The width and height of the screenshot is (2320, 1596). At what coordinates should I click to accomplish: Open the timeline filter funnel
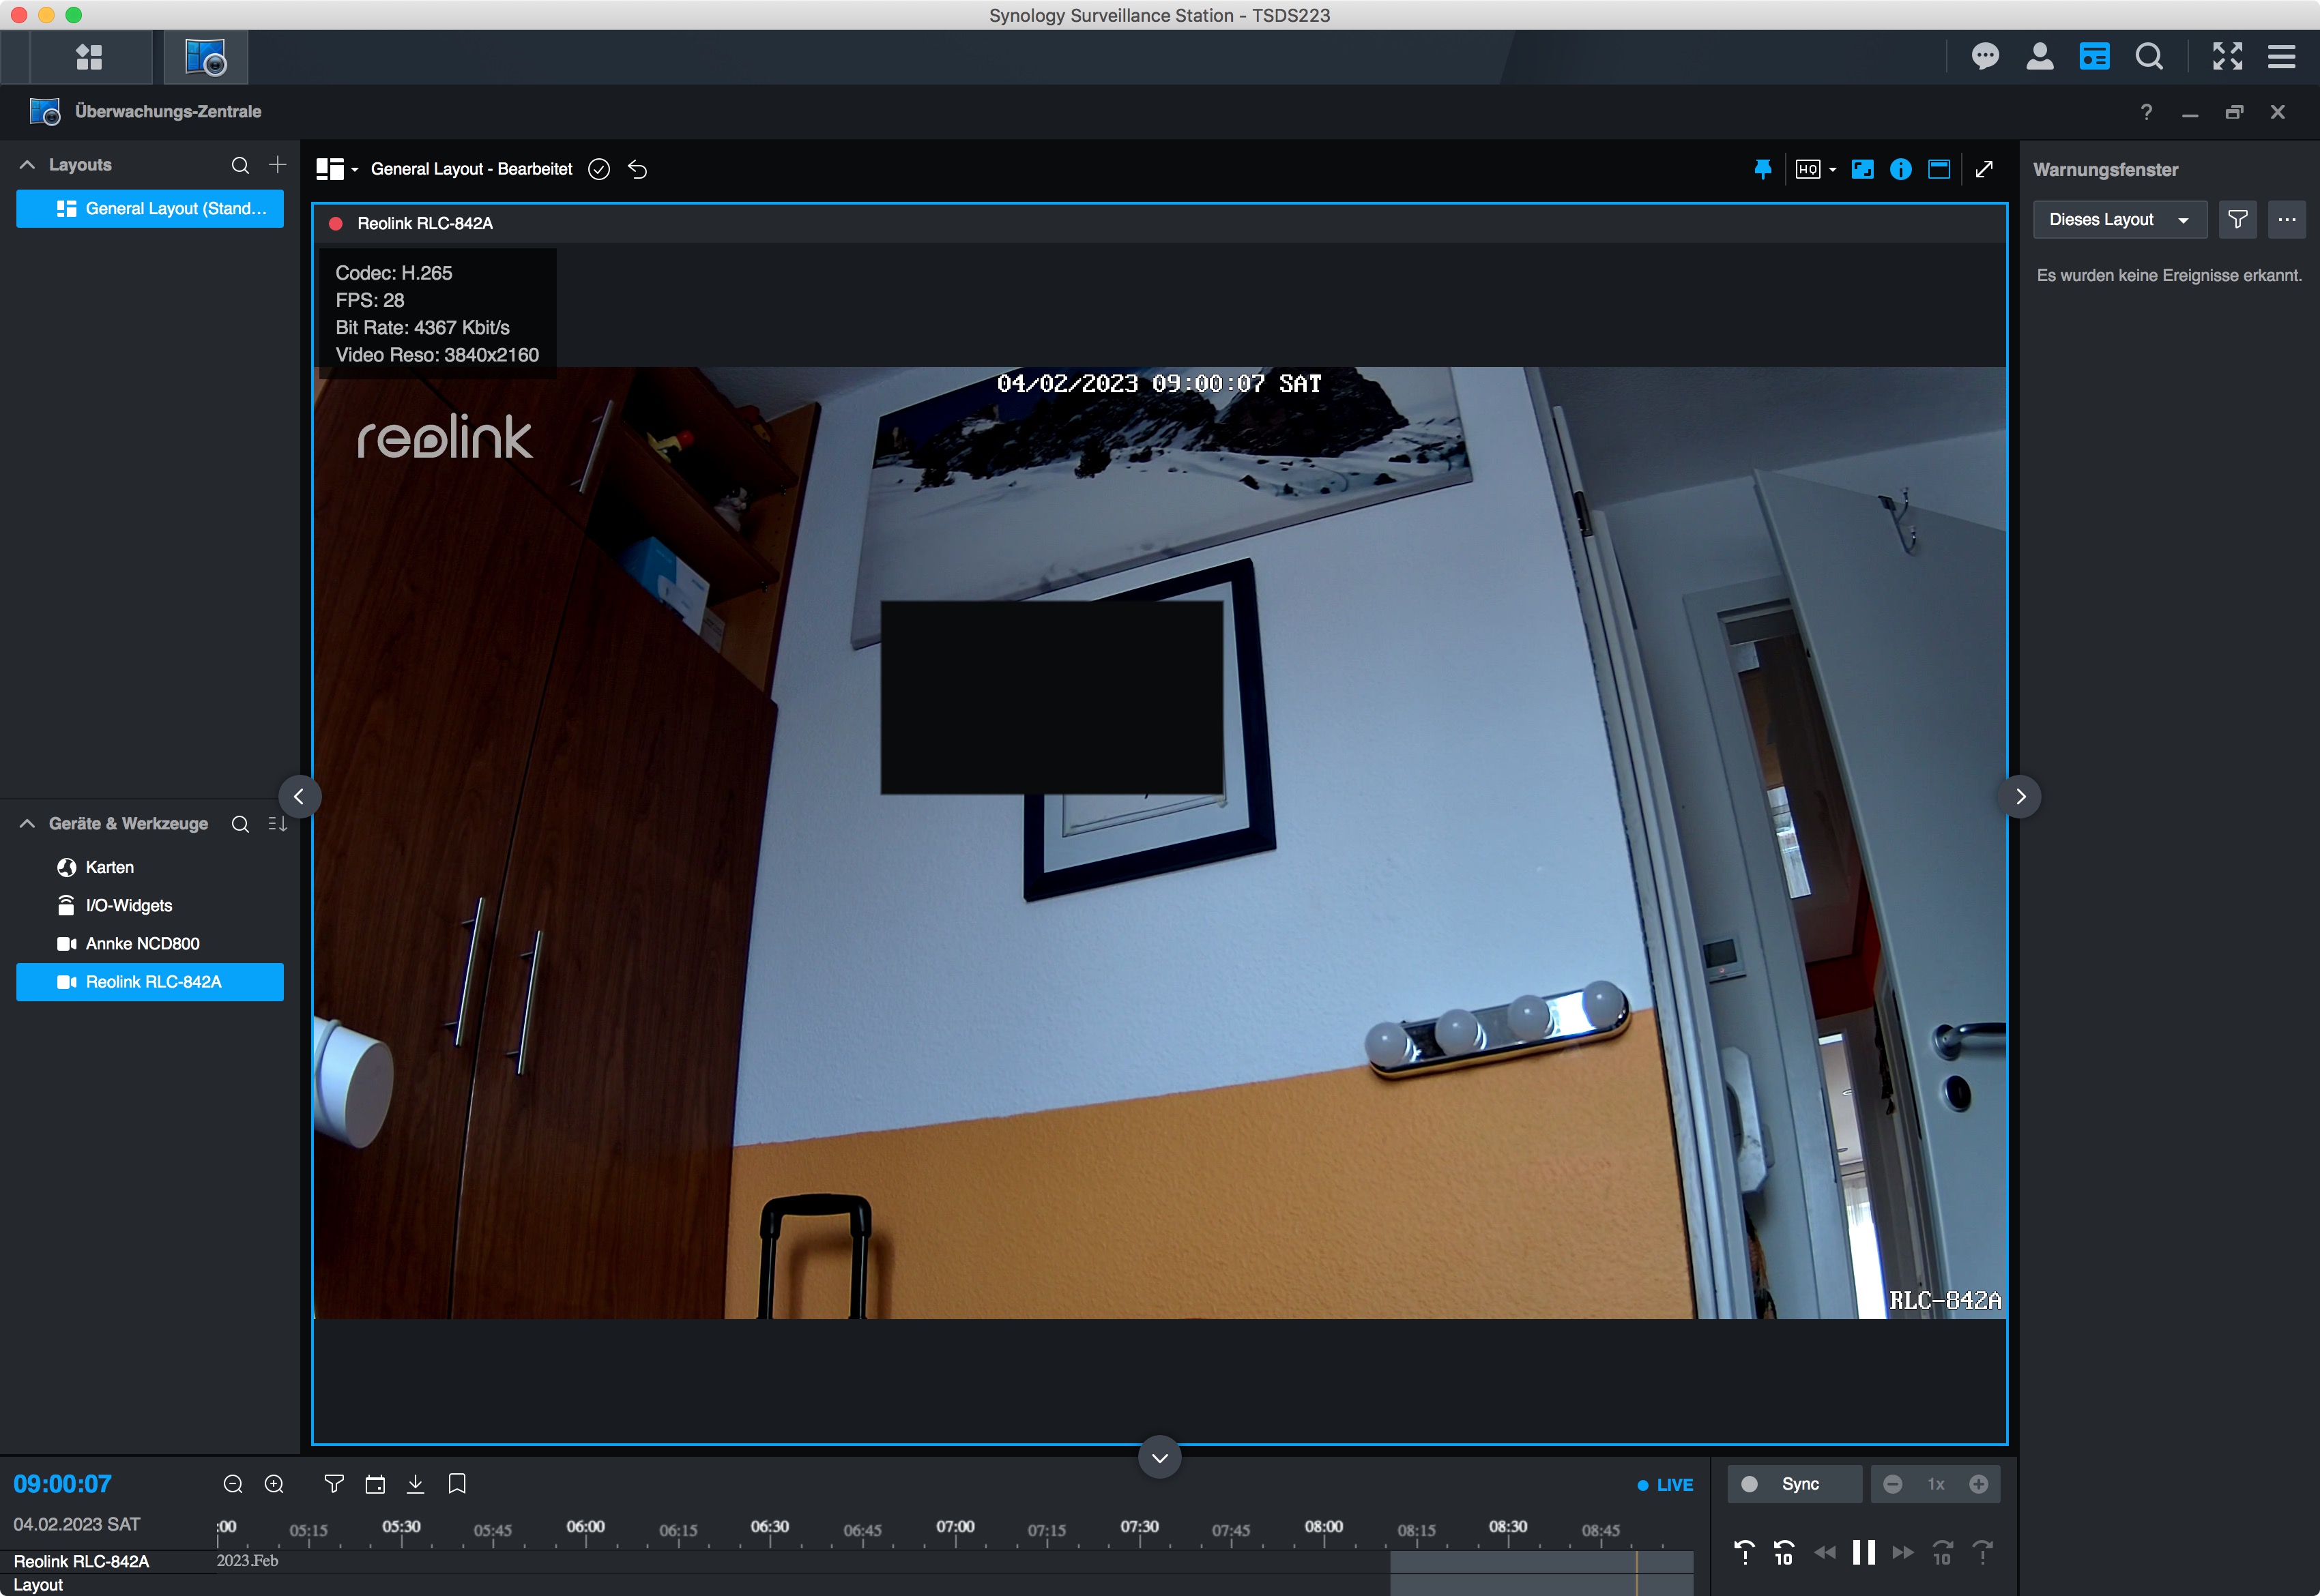(x=334, y=1484)
